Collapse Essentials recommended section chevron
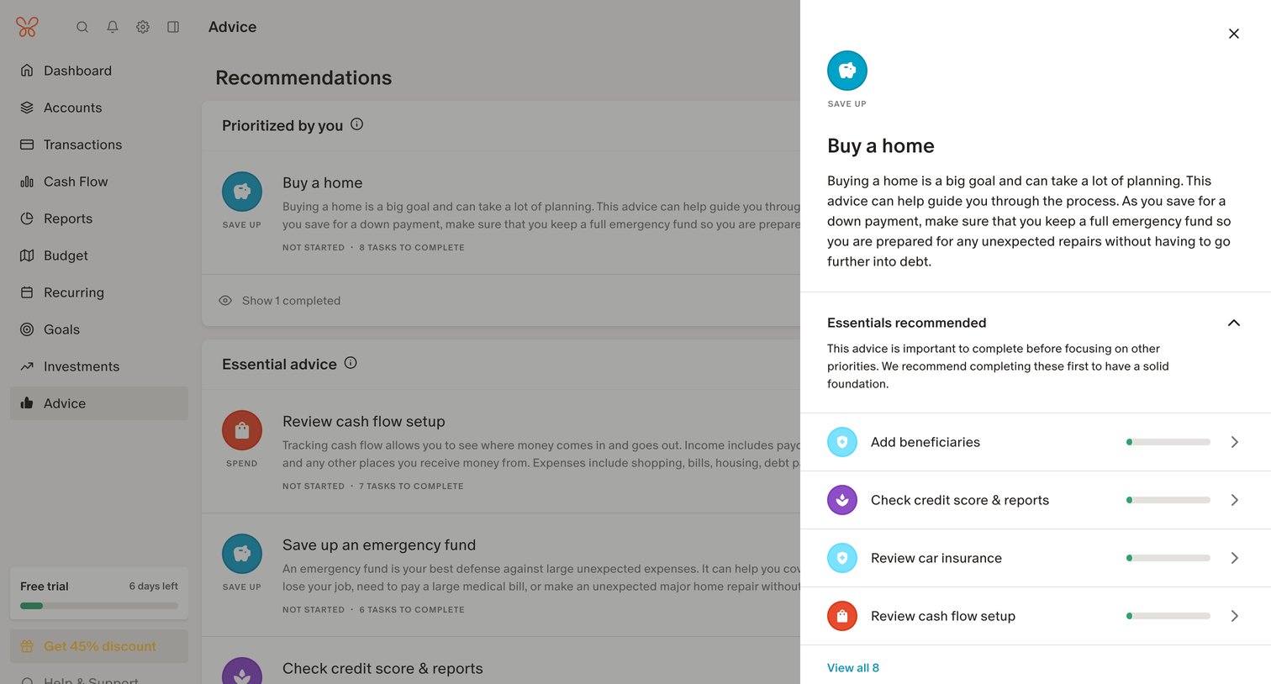This screenshot has width=1271, height=684. pos(1234,323)
